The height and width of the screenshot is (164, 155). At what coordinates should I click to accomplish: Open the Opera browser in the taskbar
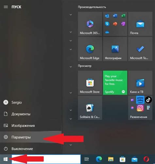point(146,159)
